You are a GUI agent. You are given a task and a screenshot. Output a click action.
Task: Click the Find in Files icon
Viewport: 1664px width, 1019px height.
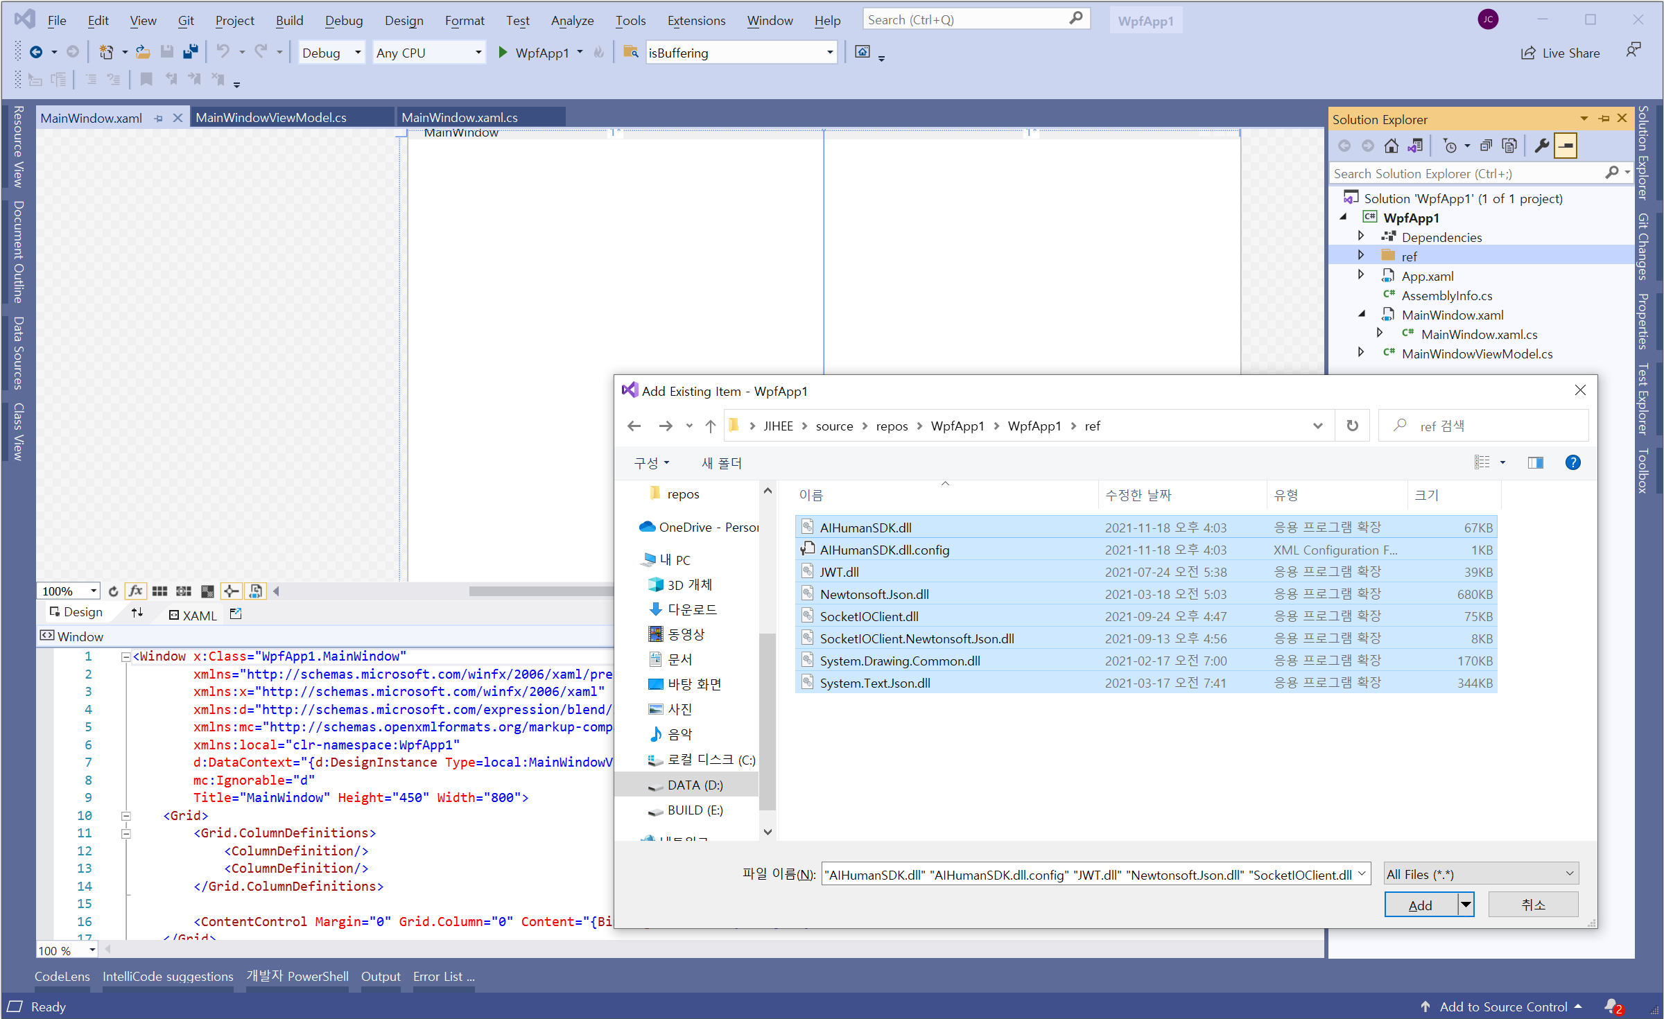630,53
